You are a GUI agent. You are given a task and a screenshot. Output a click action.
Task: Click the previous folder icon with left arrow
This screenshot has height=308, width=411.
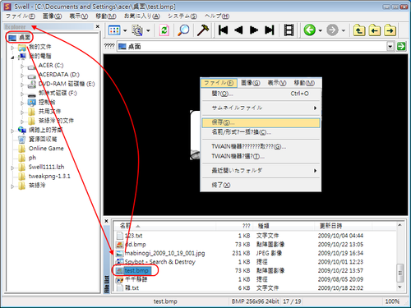coord(375,30)
